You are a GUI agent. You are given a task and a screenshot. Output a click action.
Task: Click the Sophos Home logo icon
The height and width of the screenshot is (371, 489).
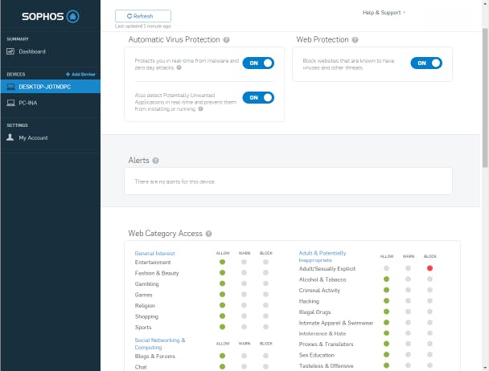click(x=72, y=16)
